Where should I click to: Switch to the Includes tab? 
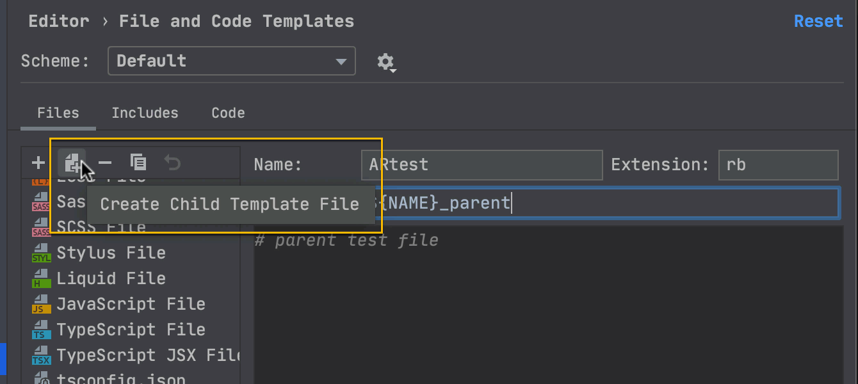(145, 113)
